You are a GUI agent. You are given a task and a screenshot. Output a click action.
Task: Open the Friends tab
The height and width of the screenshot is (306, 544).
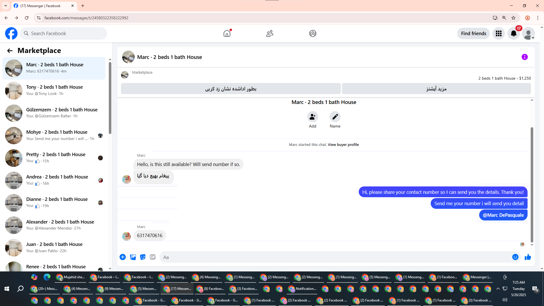pos(270,33)
